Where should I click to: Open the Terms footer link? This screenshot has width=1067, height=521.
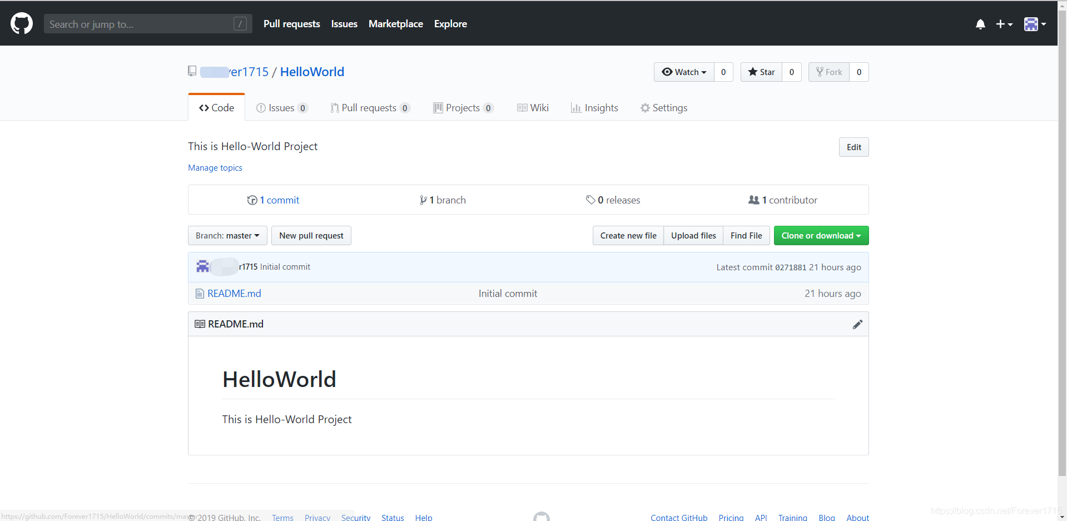coord(282,517)
